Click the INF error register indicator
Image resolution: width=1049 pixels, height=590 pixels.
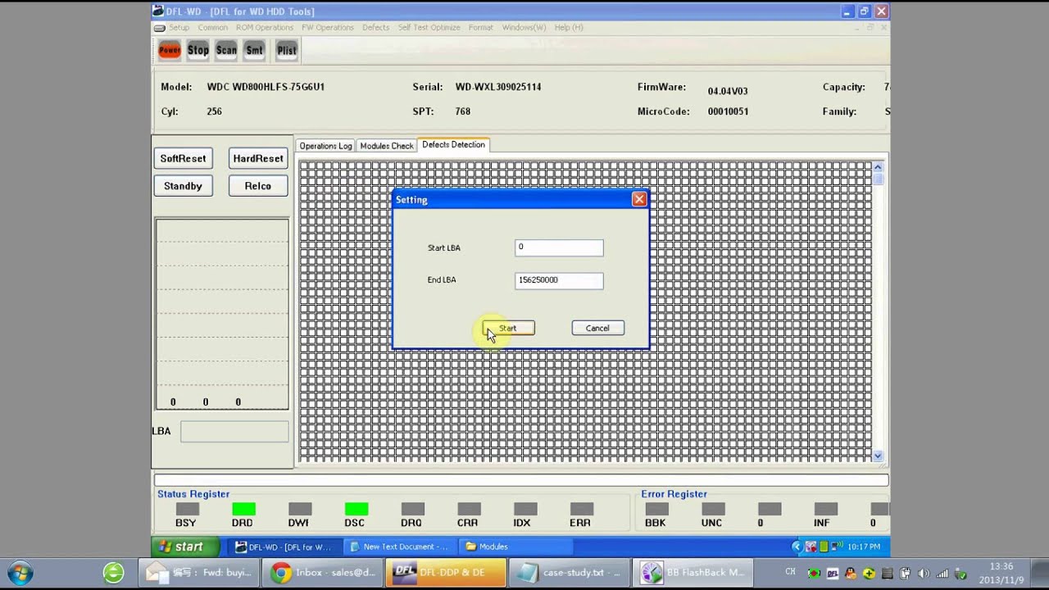click(826, 509)
